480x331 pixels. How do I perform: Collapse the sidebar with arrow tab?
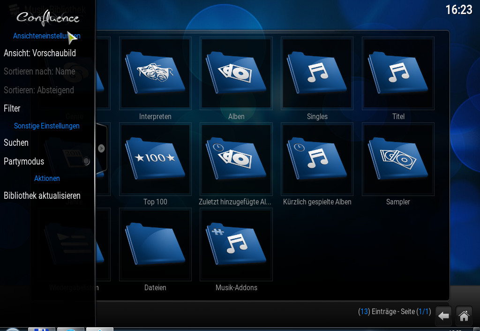tap(101, 149)
